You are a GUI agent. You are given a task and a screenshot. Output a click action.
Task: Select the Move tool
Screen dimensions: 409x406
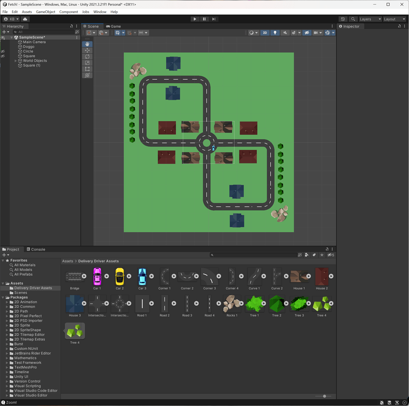click(x=87, y=50)
